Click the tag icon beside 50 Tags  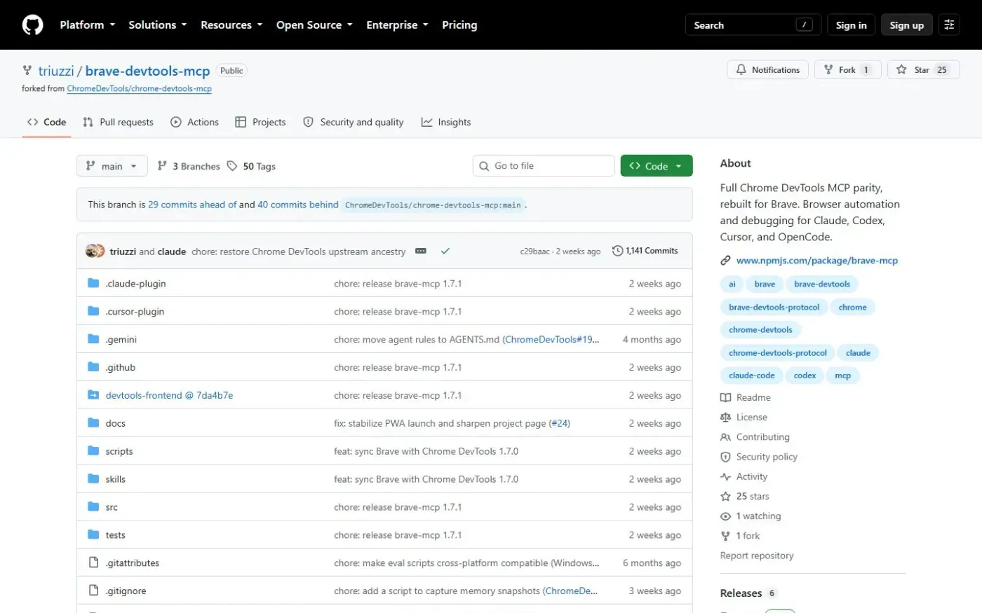coord(232,166)
